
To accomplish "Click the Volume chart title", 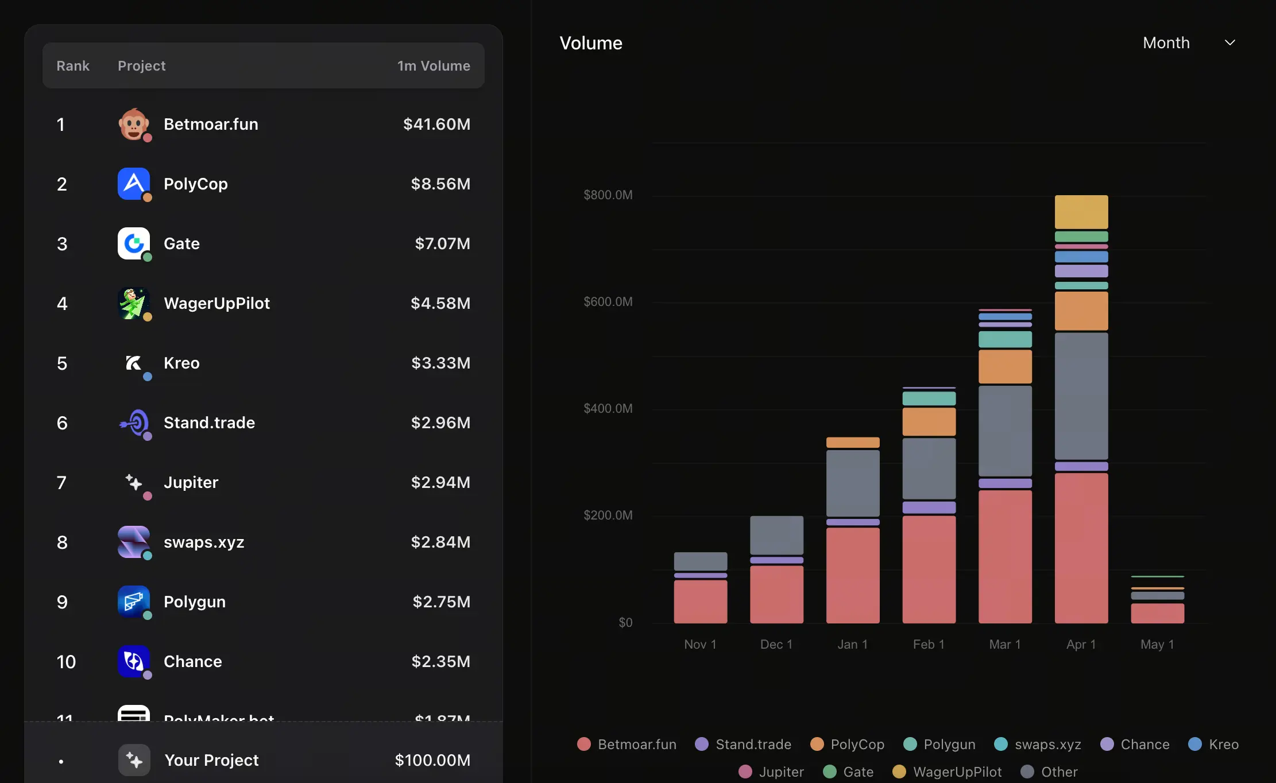I will point(591,43).
